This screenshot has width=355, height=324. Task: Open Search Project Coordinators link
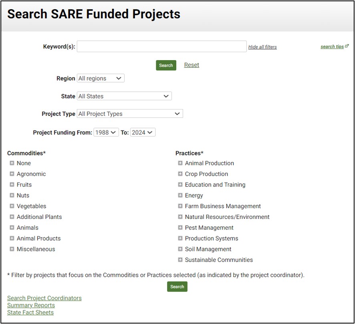point(44,298)
